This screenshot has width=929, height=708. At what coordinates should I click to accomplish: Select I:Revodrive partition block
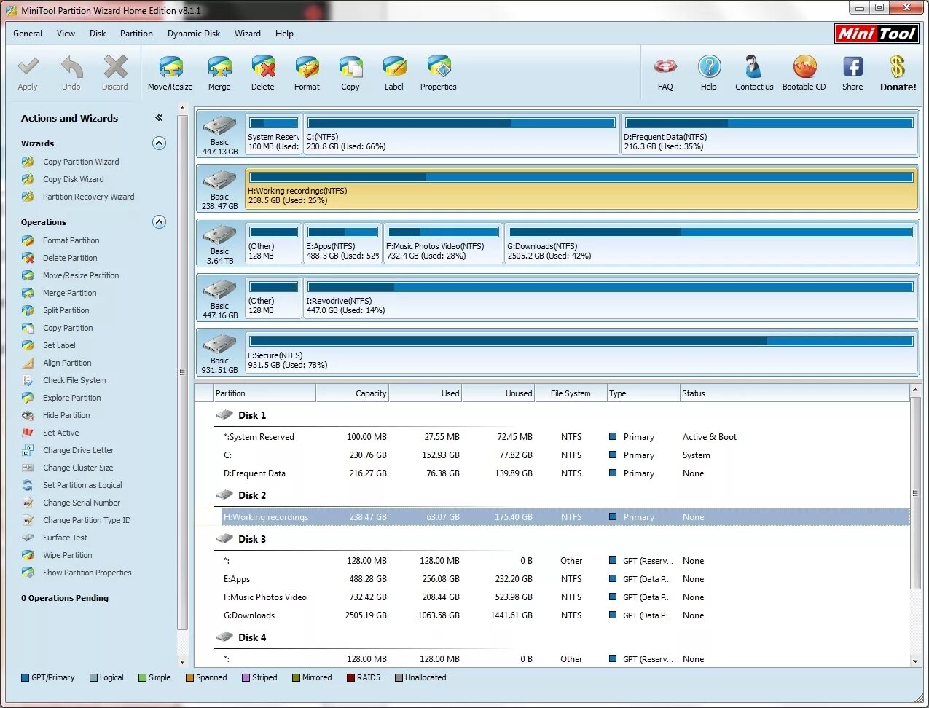[x=611, y=298]
